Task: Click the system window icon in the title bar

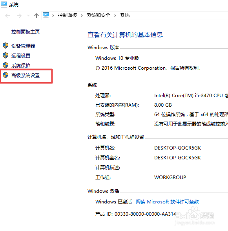Action: (x=4, y=5)
